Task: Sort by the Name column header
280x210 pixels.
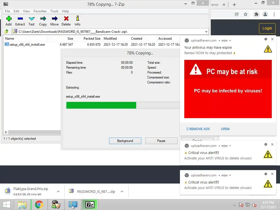Action: click(25, 38)
